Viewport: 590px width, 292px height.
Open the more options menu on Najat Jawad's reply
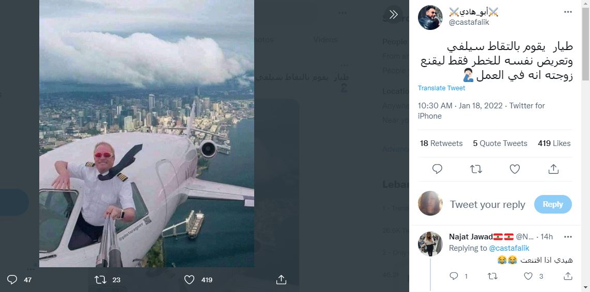tap(568, 237)
